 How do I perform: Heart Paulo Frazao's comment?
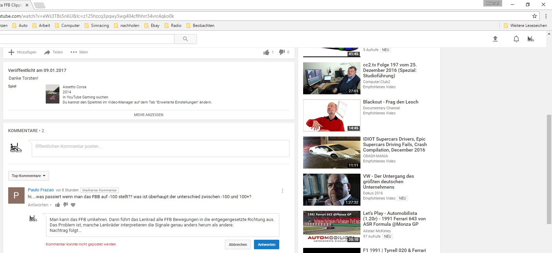73,205
